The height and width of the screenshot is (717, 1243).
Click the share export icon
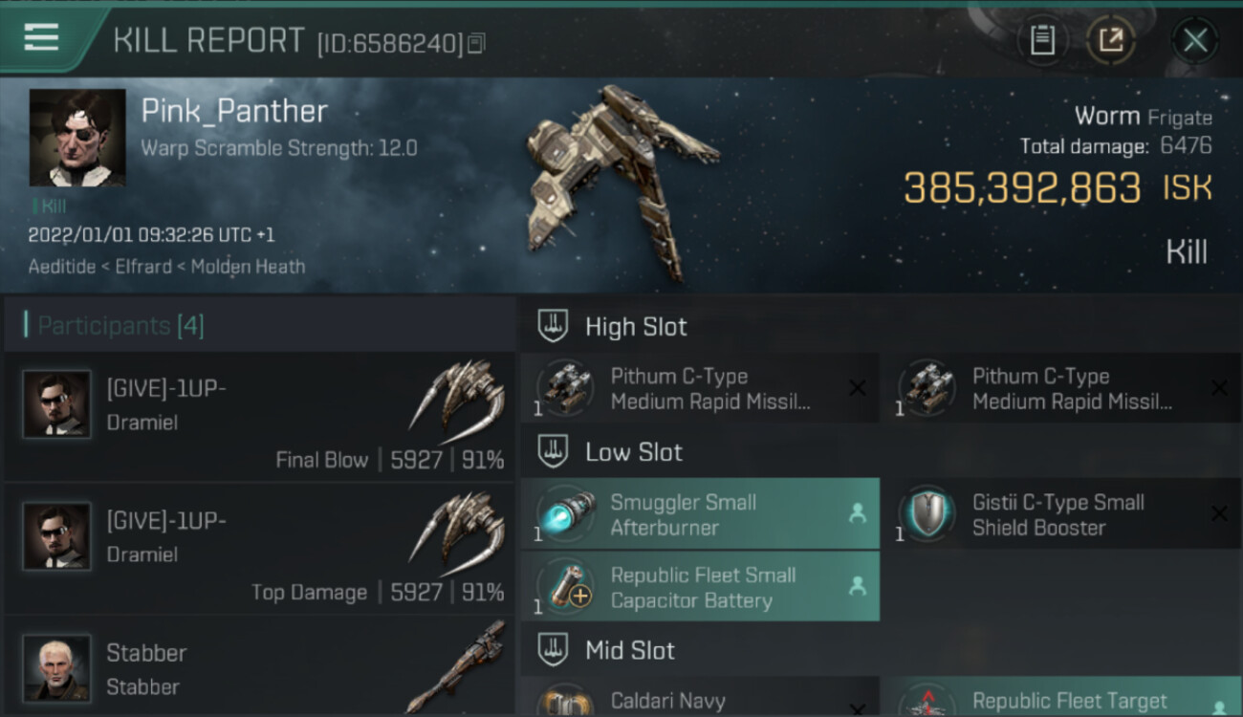tap(1111, 40)
